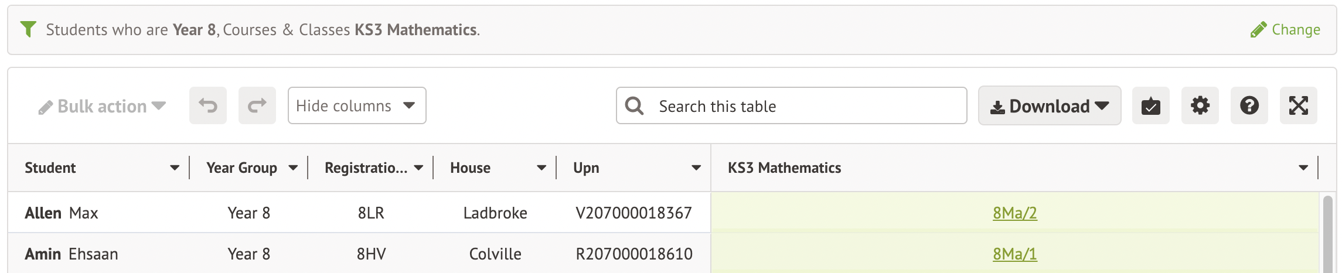
Task: Open the Download dropdown menu
Action: coord(1049,106)
